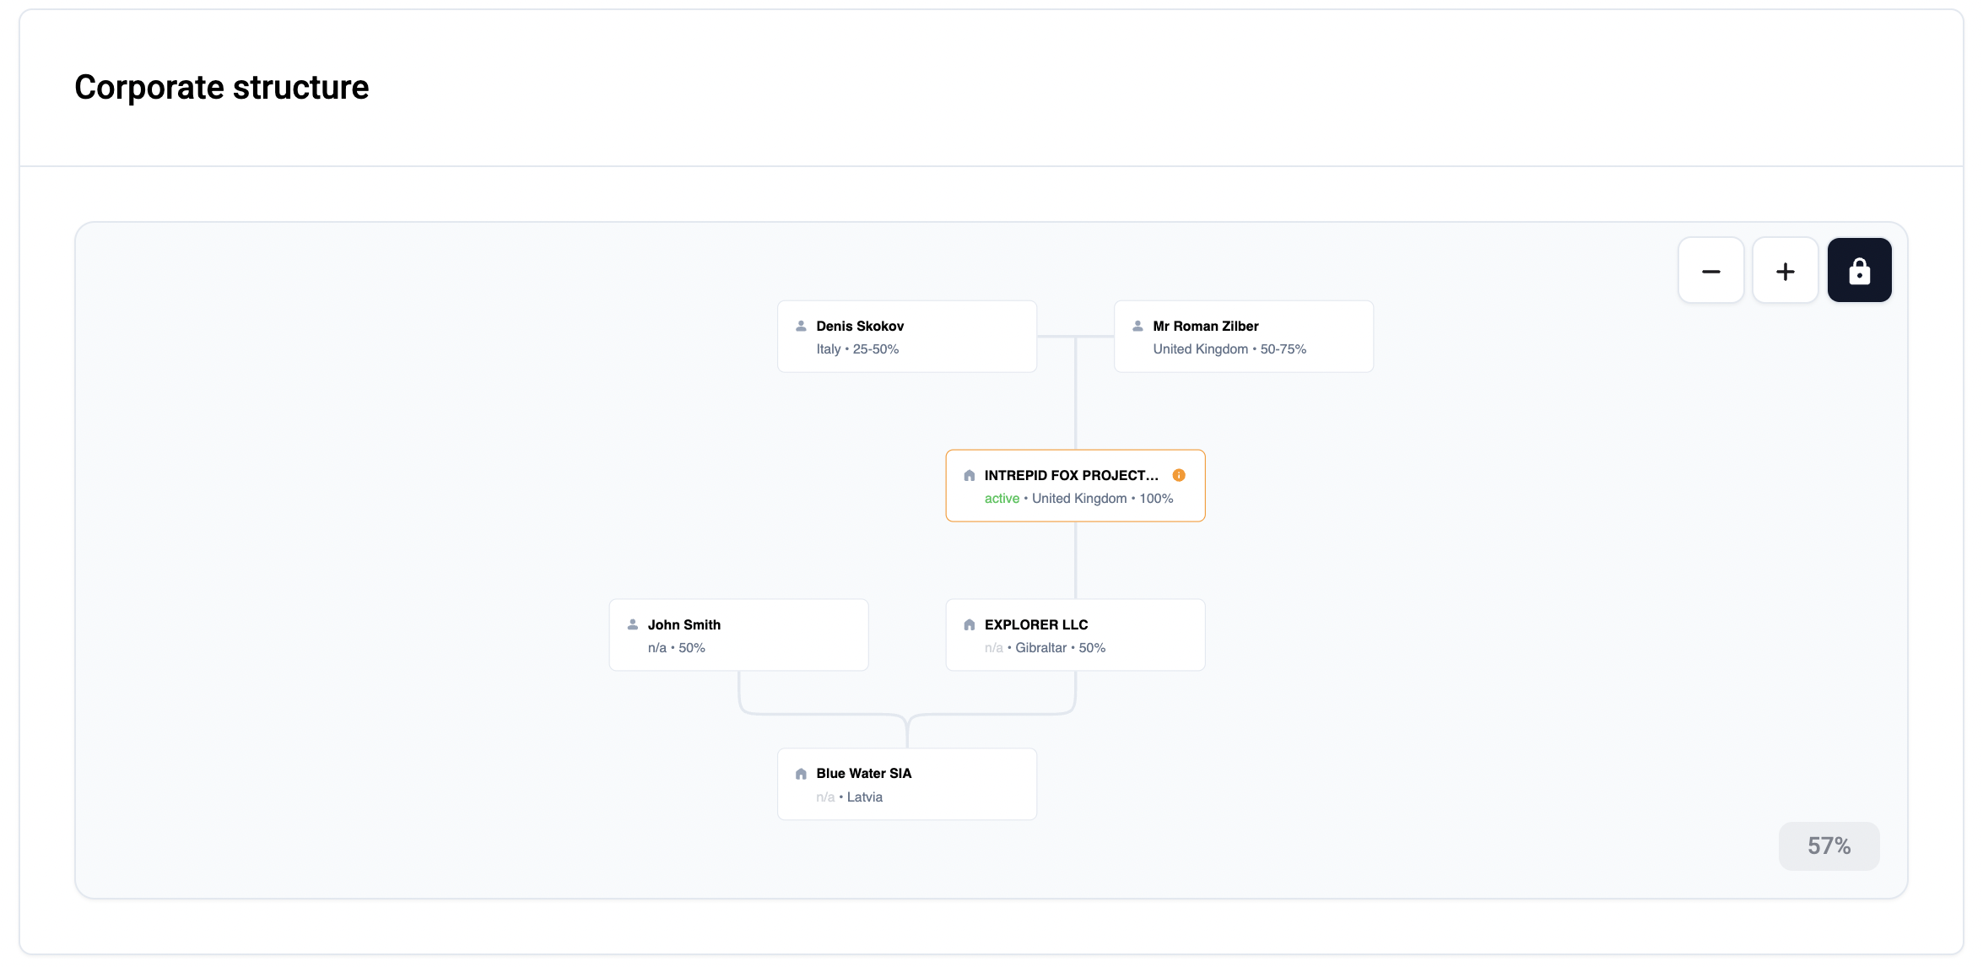Select the John Smith shareholder name
Viewport: 1983px width, 967px height.
[684, 624]
